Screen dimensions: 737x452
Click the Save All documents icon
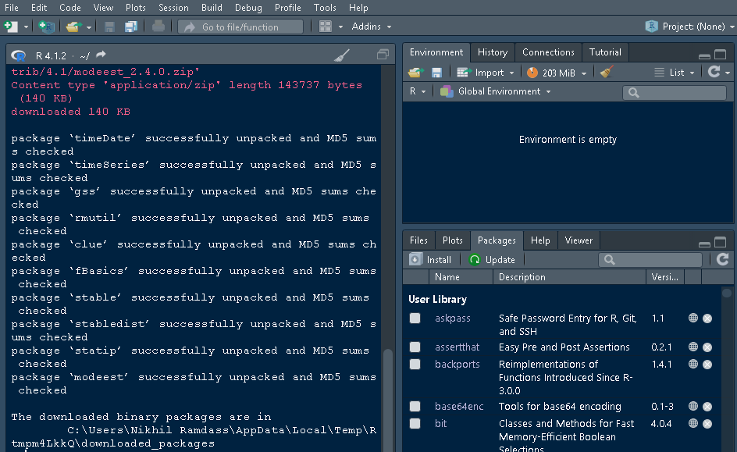pyautogui.click(x=131, y=26)
